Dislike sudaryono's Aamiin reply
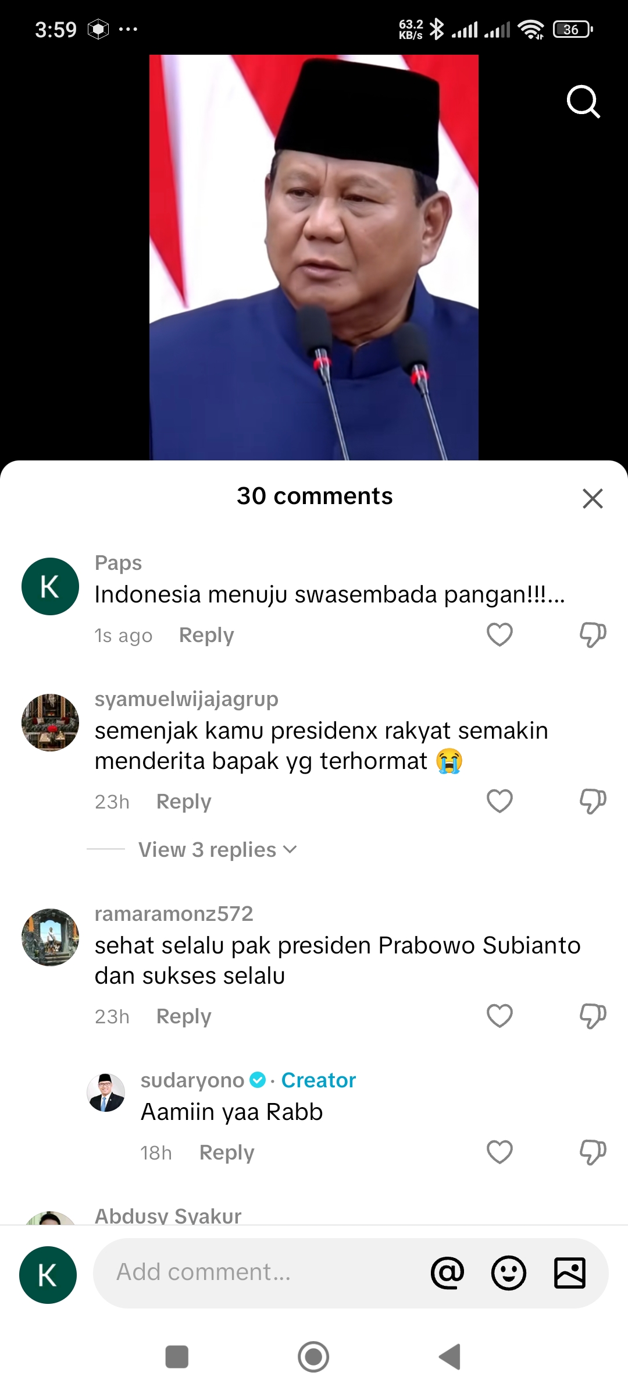Screen dimensions: 628x1397 pos(593,1152)
